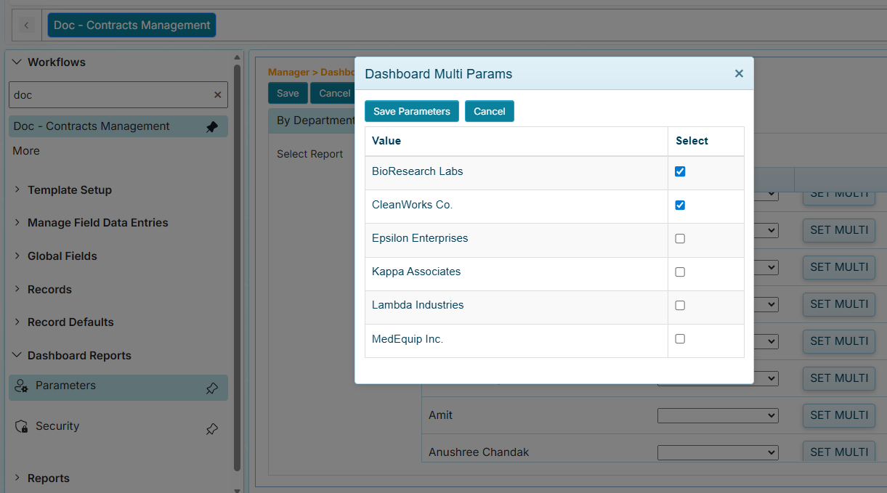887x493 pixels.
Task: Pin the Parameters report item
Action: click(x=211, y=388)
